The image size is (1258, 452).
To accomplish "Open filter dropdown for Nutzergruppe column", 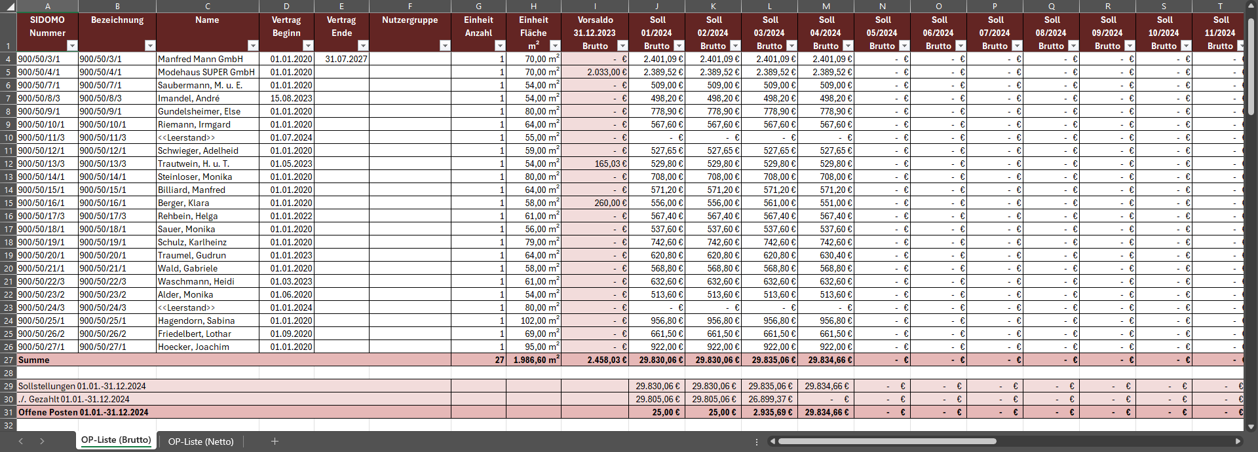I will click(445, 46).
